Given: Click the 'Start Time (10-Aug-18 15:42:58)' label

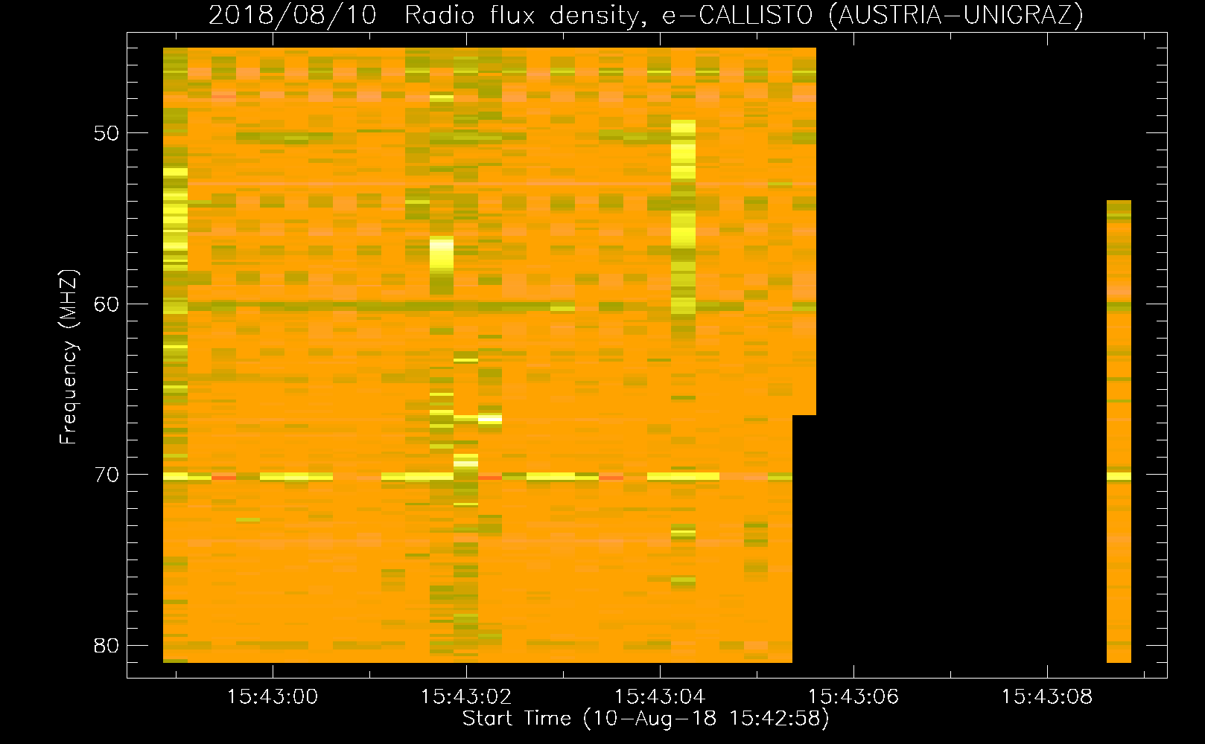Looking at the screenshot, I should tap(646, 718).
